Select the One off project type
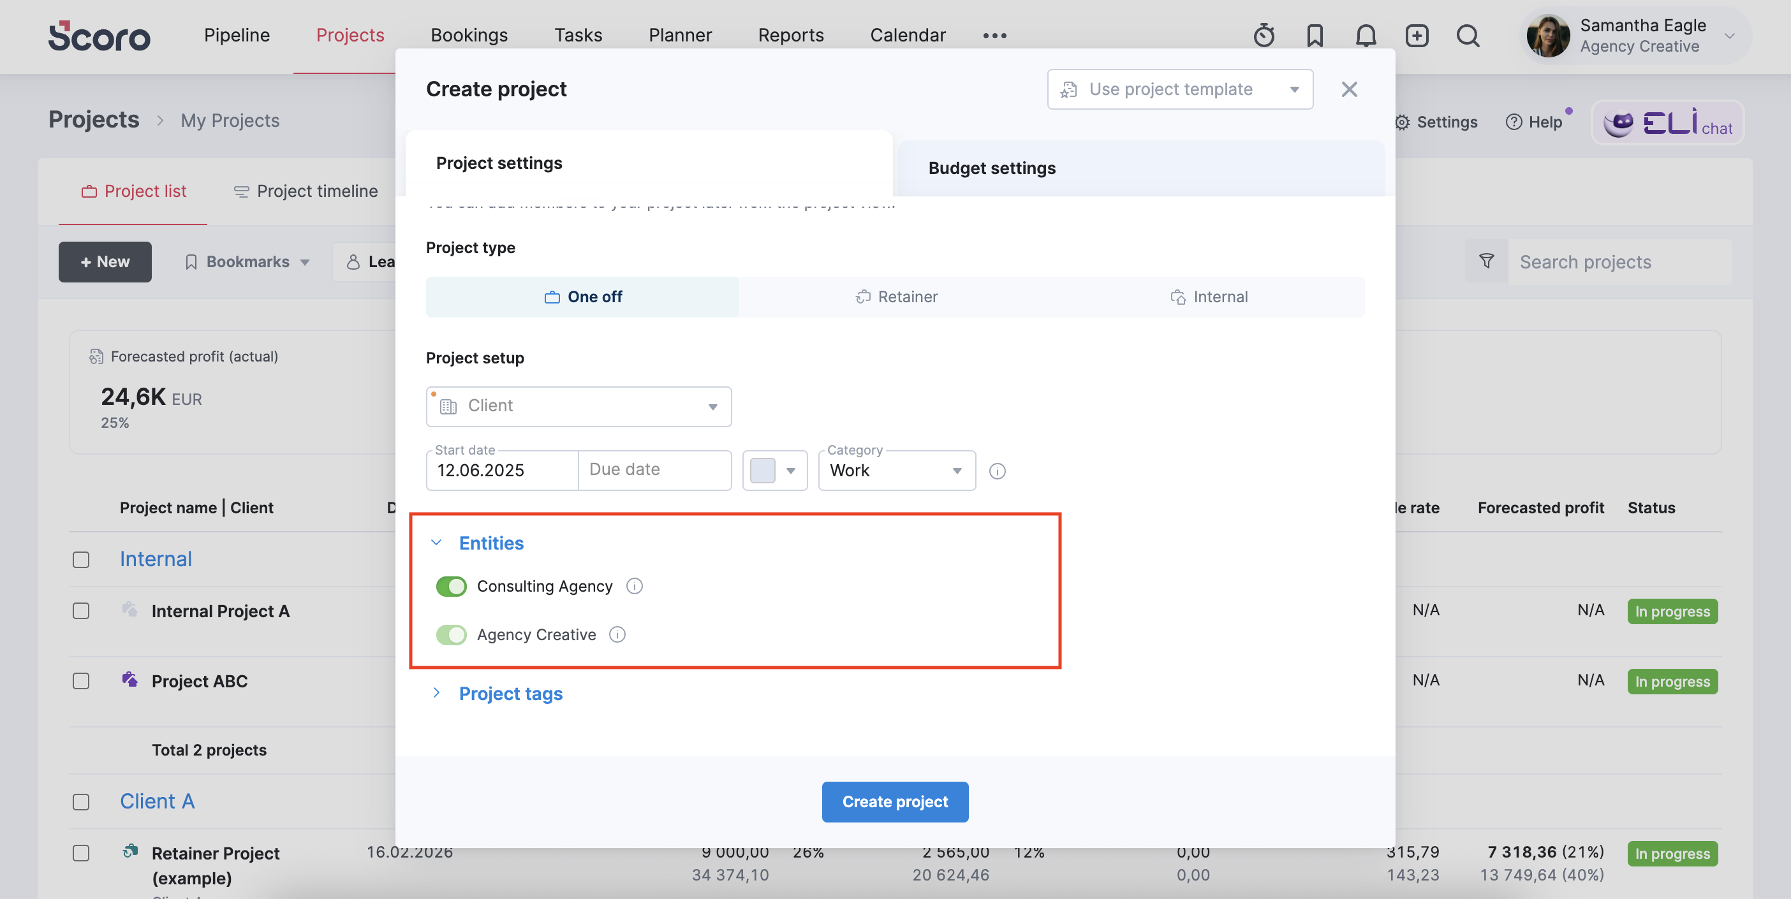Viewport: 1791px width, 899px height. click(x=582, y=296)
